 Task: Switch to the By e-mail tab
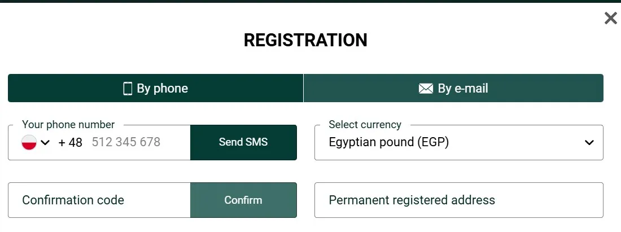[x=453, y=89]
